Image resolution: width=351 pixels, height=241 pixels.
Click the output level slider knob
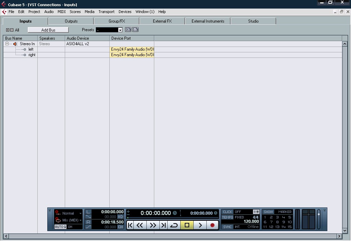click(319, 214)
